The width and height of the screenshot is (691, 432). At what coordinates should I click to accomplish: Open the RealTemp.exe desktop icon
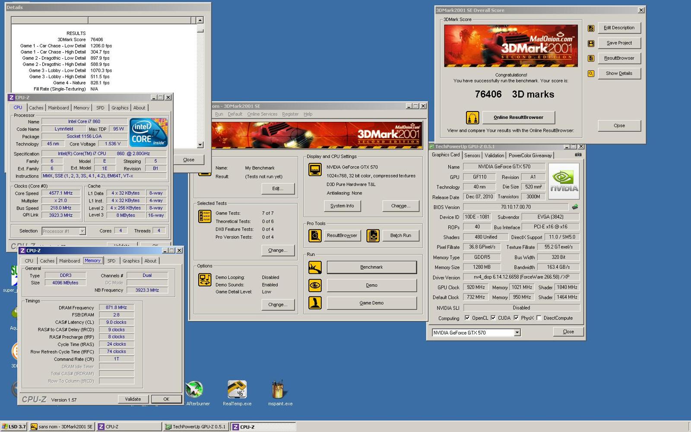click(237, 390)
